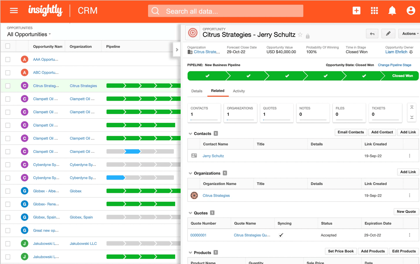This screenshot has height=264, width=420.
Task: Collapse the Quotes section
Action: coord(190,213)
